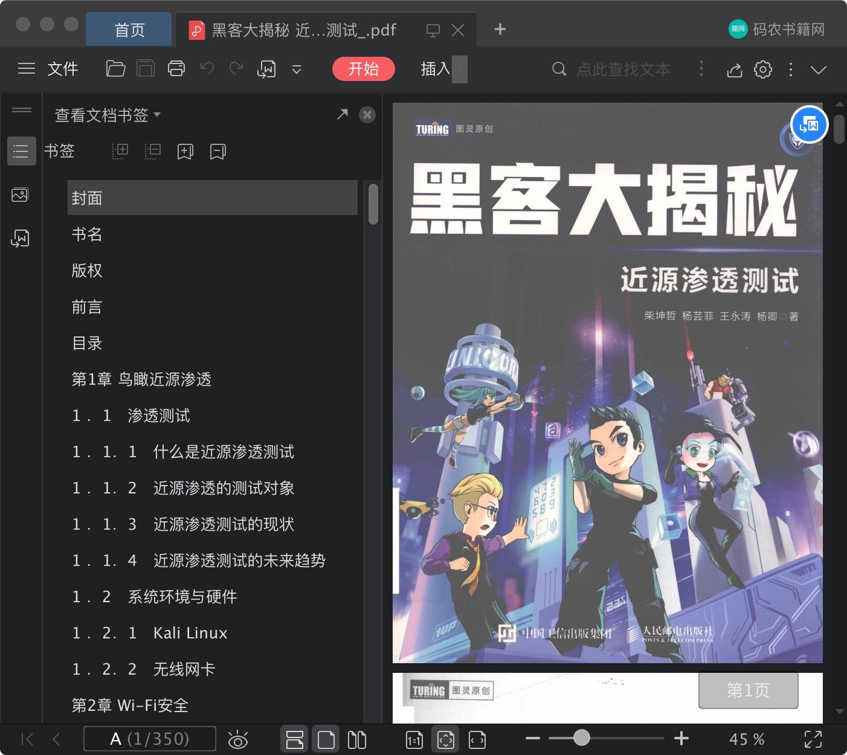Viewport: 847px width, 755px height.
Task: Close the 黑客大揭秘 pdf tab
Action: (x=458, y=30)
